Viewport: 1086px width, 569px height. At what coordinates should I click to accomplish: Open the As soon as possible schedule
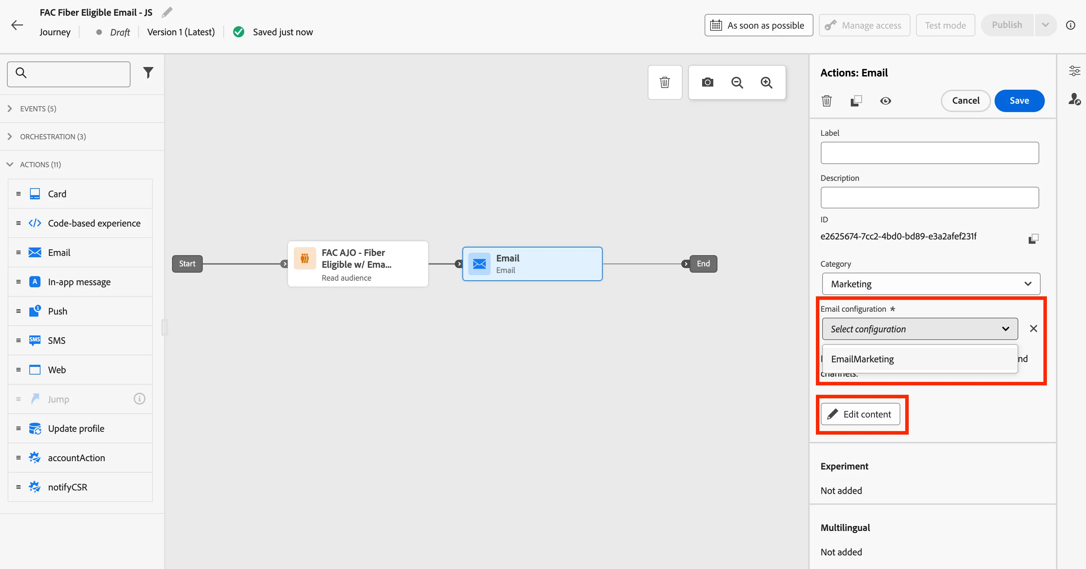[758, 25]
